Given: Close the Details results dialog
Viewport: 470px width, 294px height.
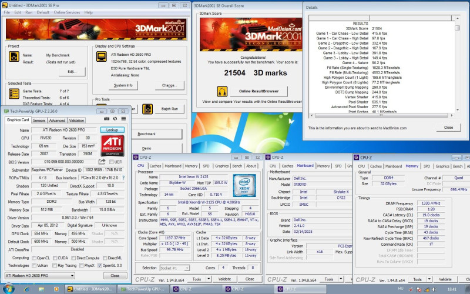Looking at the screenshot, I should pyautogui.click(x=448, y=128).
